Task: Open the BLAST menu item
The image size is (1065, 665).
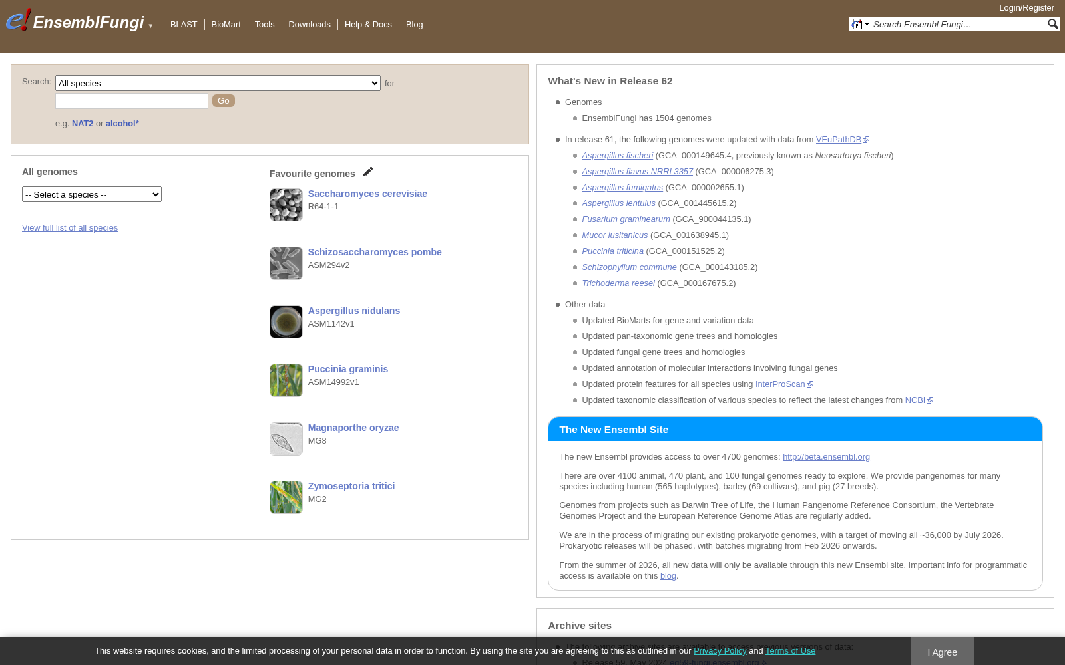Action: [184, 25]
